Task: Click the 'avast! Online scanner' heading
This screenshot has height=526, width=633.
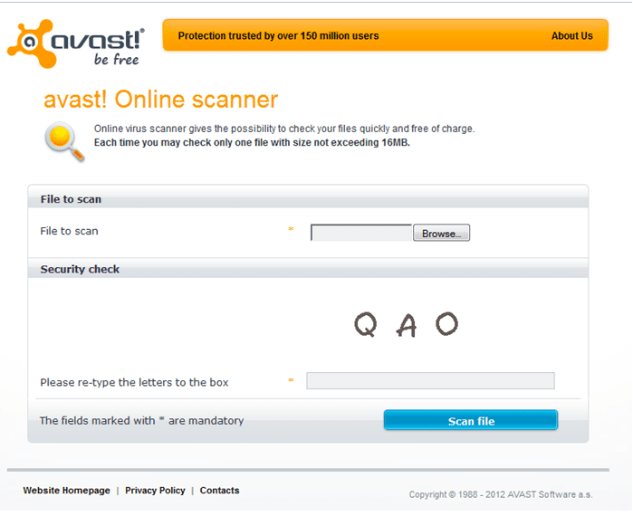Action: point(160,100)
